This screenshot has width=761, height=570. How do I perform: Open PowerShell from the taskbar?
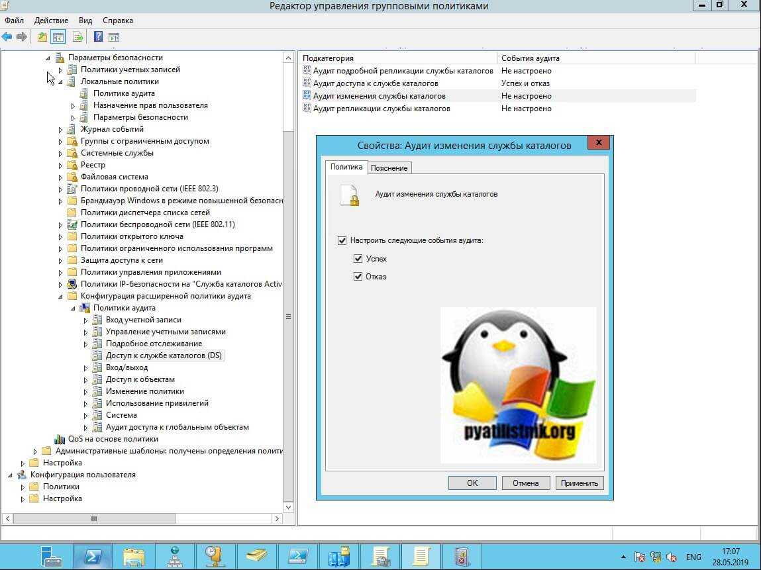coord(92,555)
